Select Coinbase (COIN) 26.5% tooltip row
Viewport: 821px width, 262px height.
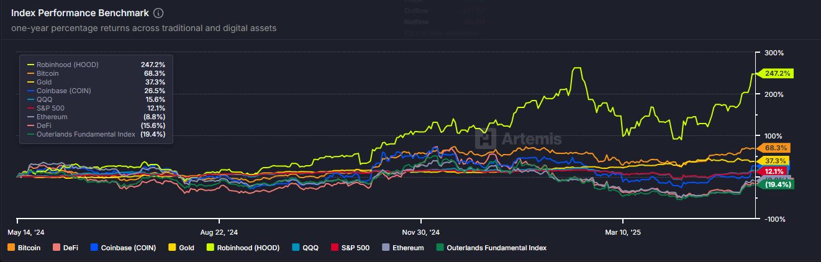pyautogui.click(x=96, y=91)
